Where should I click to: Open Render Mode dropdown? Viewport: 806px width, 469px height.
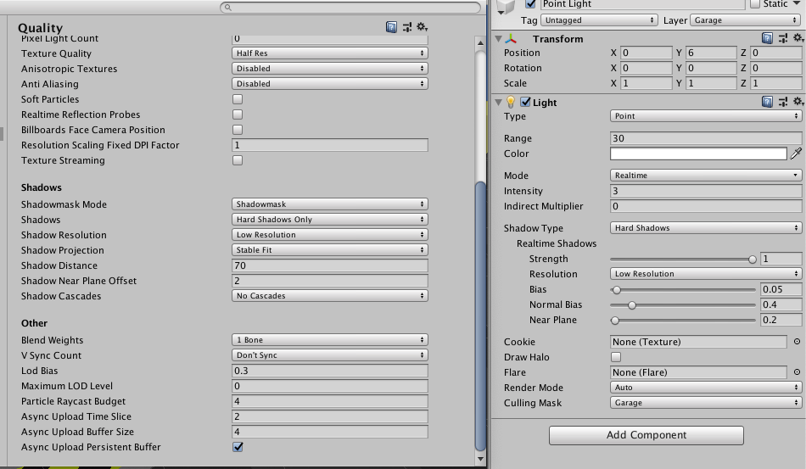pyautogui.click(x=706, y=388)
